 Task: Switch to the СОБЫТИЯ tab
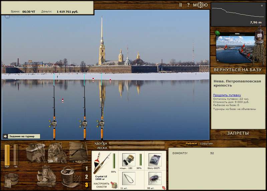coord(206,144)
